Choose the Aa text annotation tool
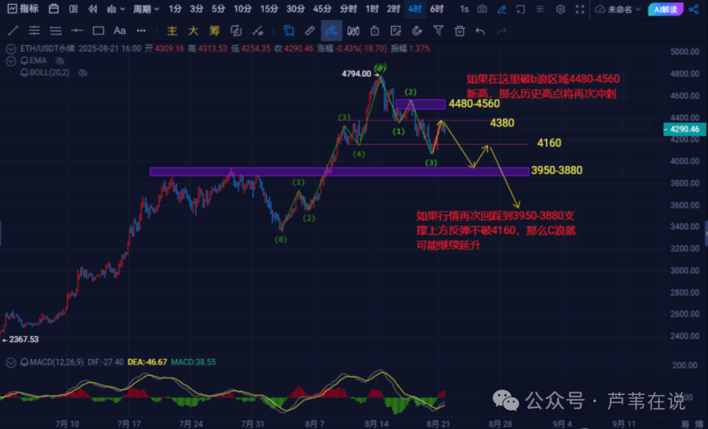The height and width of the screenshot is (429, 708). 119,31
